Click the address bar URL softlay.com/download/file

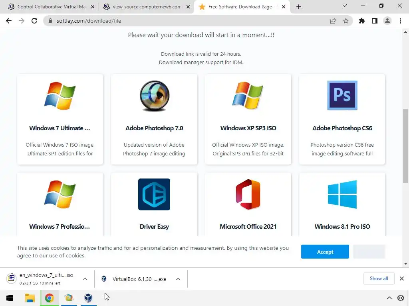point(89,21)
